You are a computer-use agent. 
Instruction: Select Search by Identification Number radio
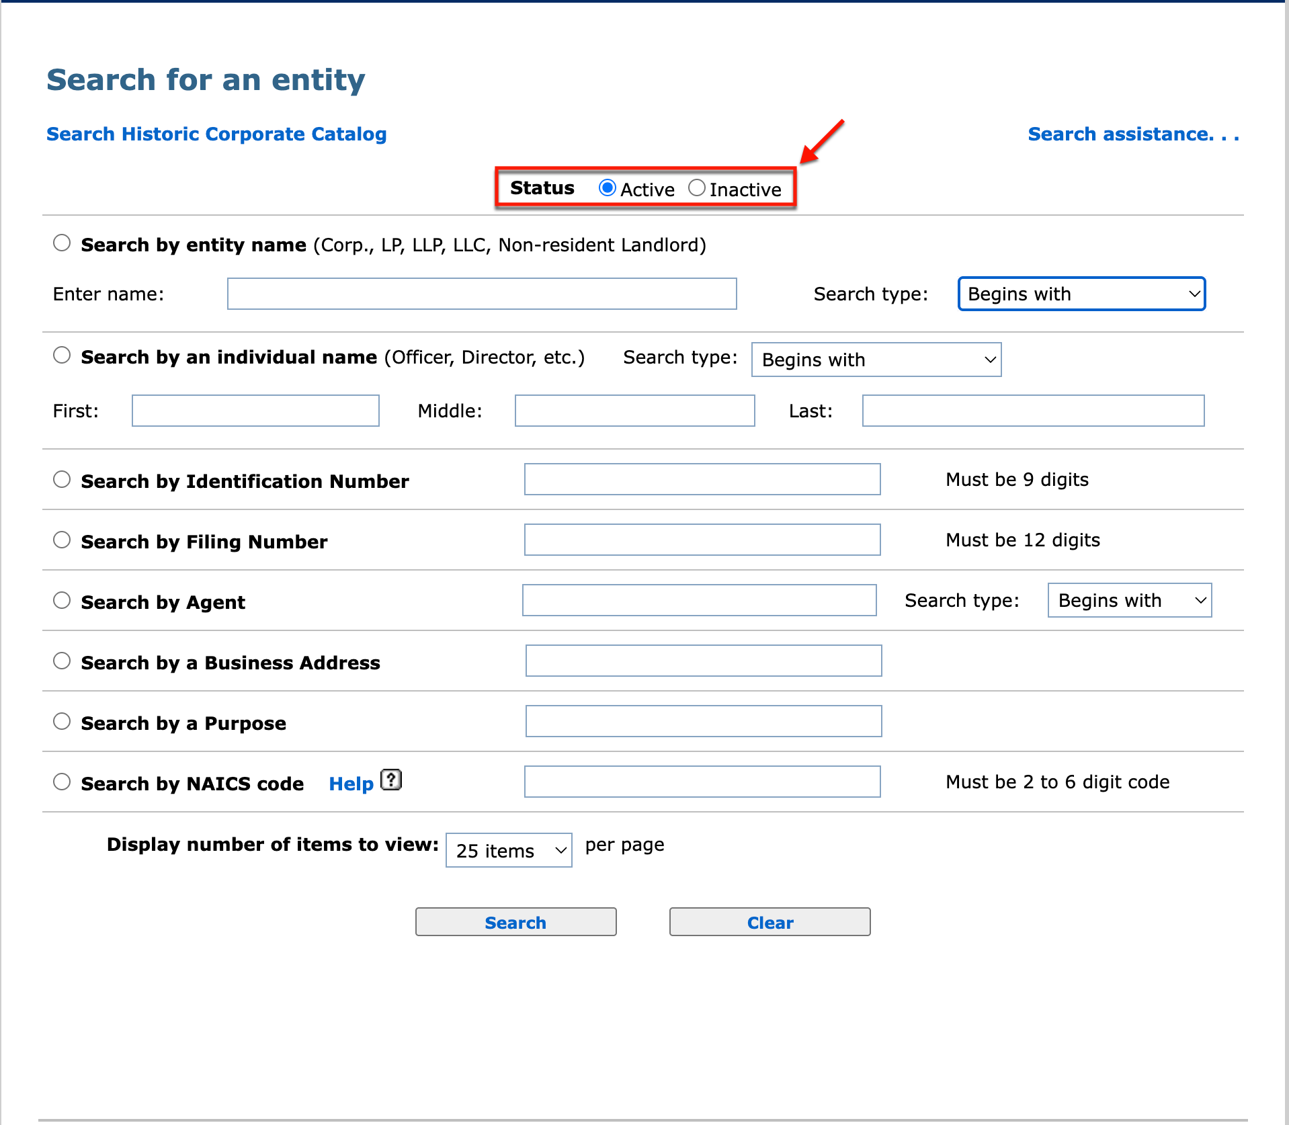coord(62,480)
